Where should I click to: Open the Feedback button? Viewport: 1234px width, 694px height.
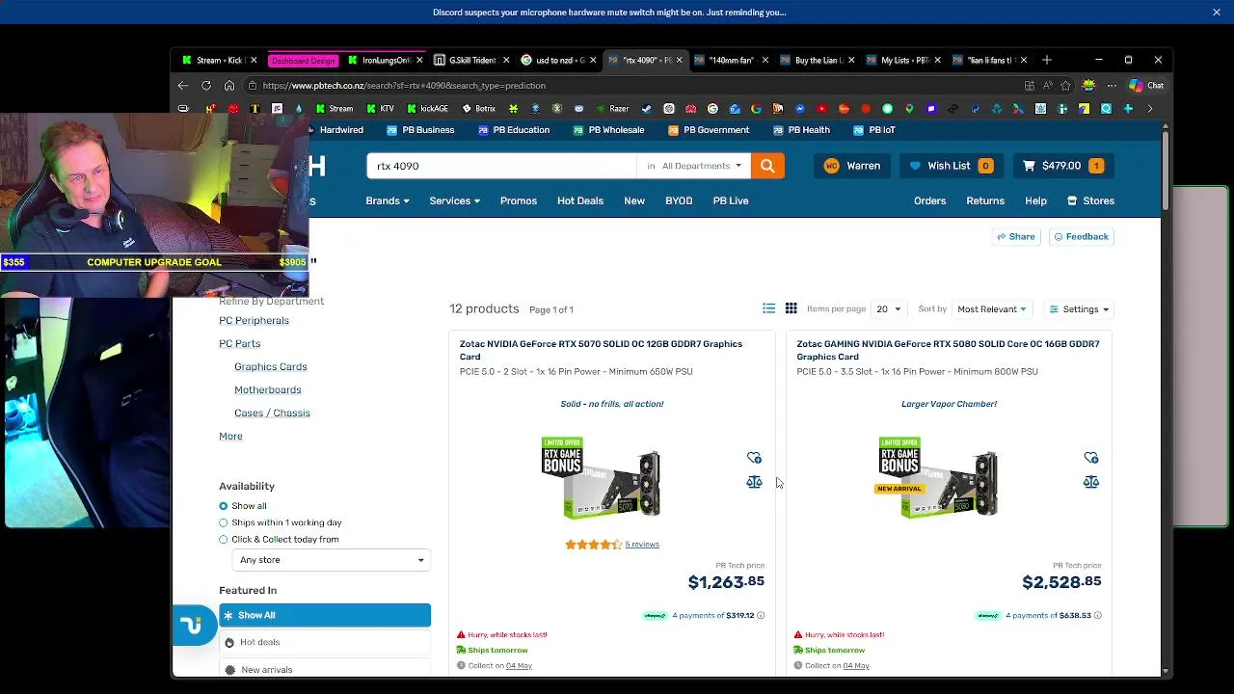1081,236
